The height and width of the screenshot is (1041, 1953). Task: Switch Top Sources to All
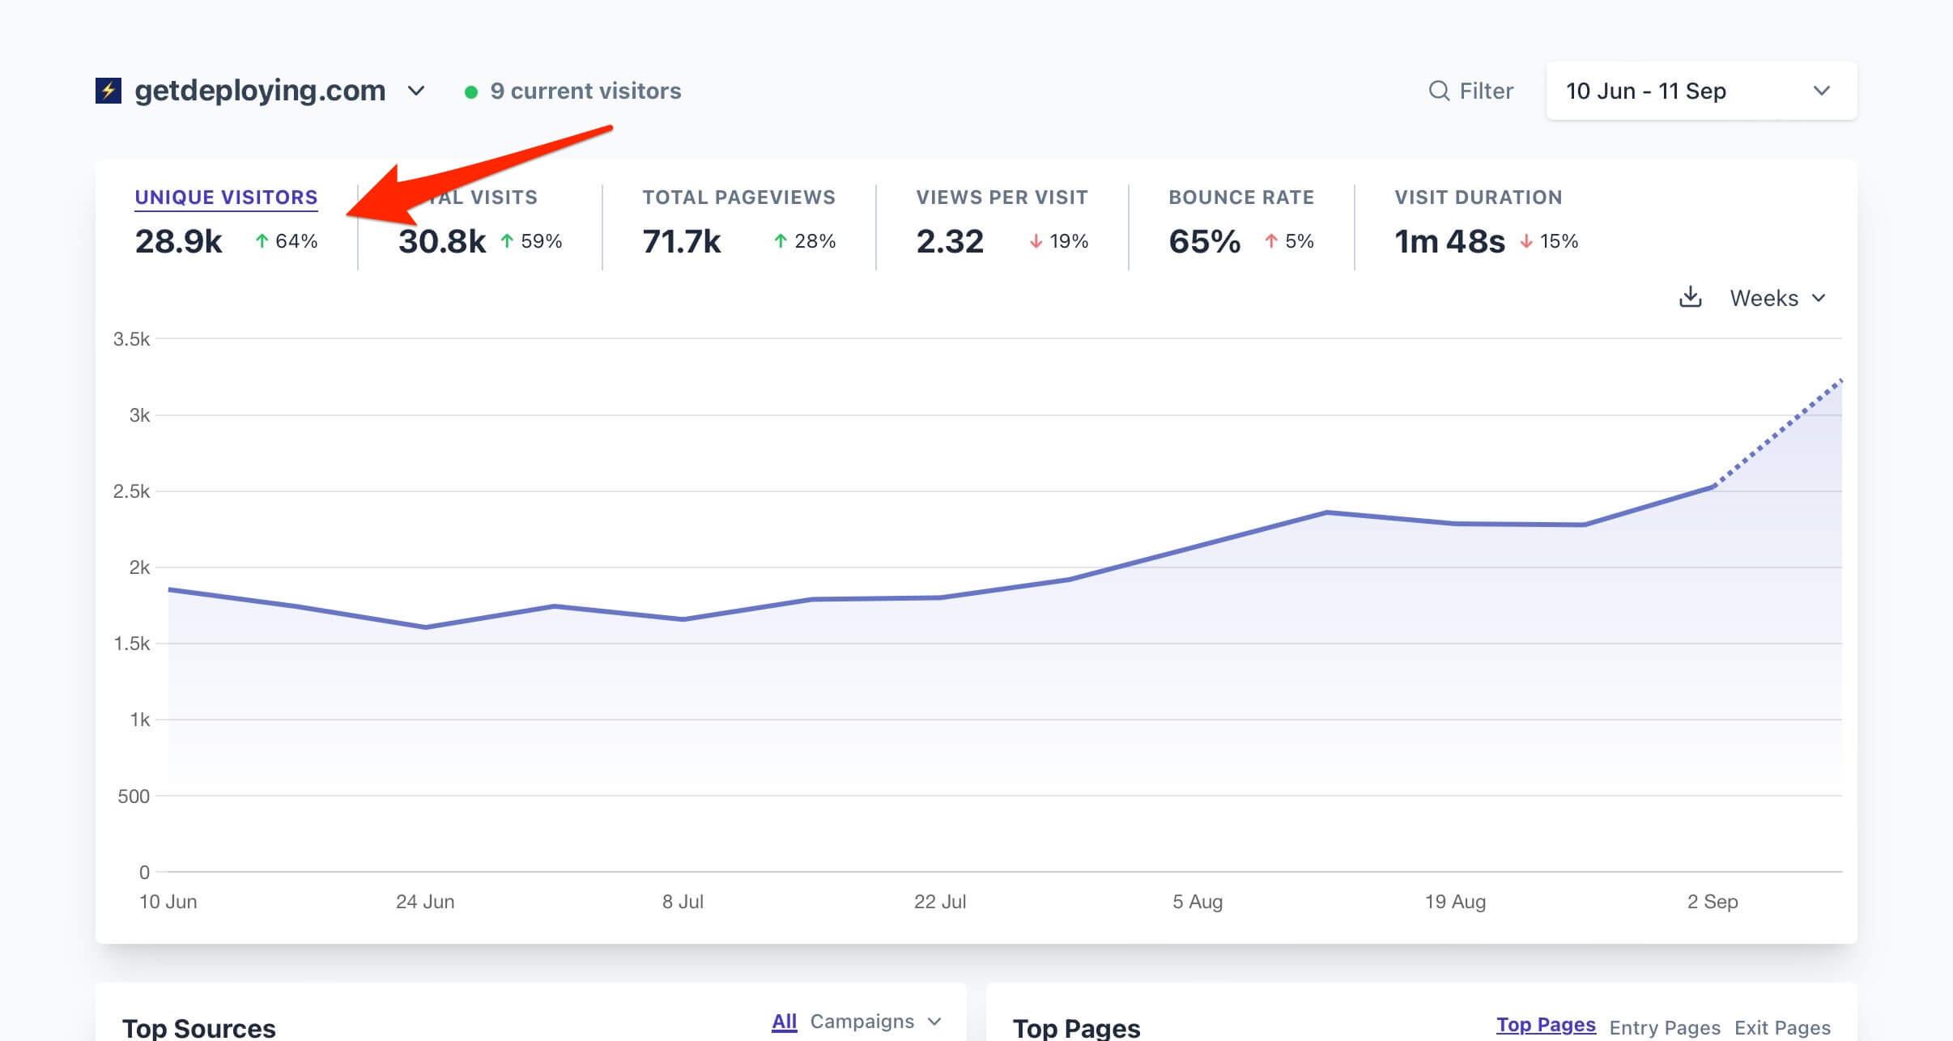tap(784, 1022)
